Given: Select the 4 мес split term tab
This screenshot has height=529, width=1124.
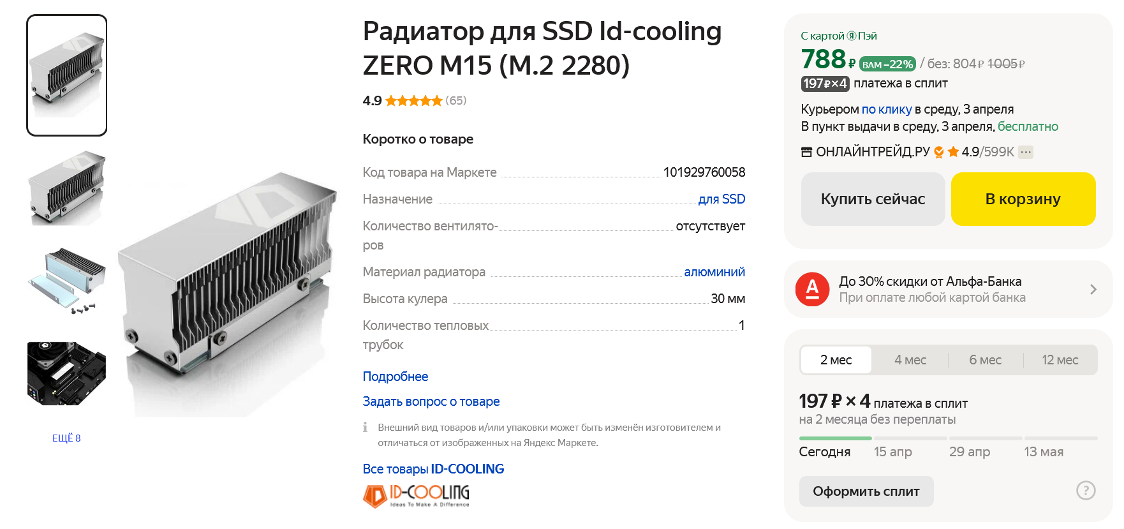Looking at the screenshot, I should click(x=910, y=360).
